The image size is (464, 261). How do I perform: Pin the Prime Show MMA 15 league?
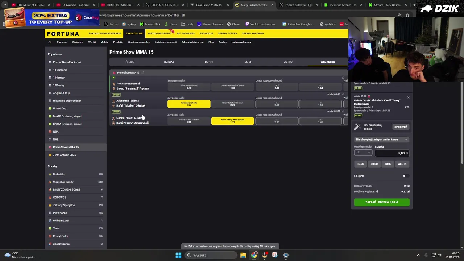point(142,72)
